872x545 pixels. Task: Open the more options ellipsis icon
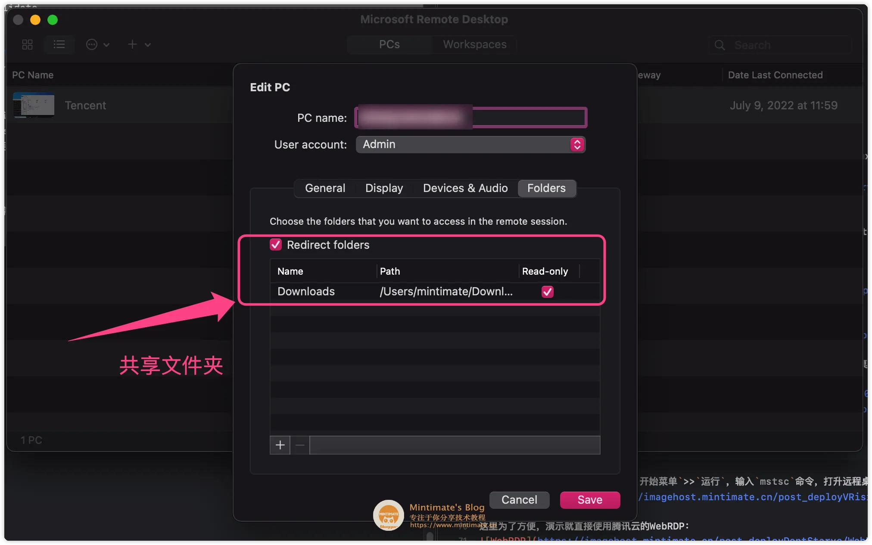(x=91, y=44)
